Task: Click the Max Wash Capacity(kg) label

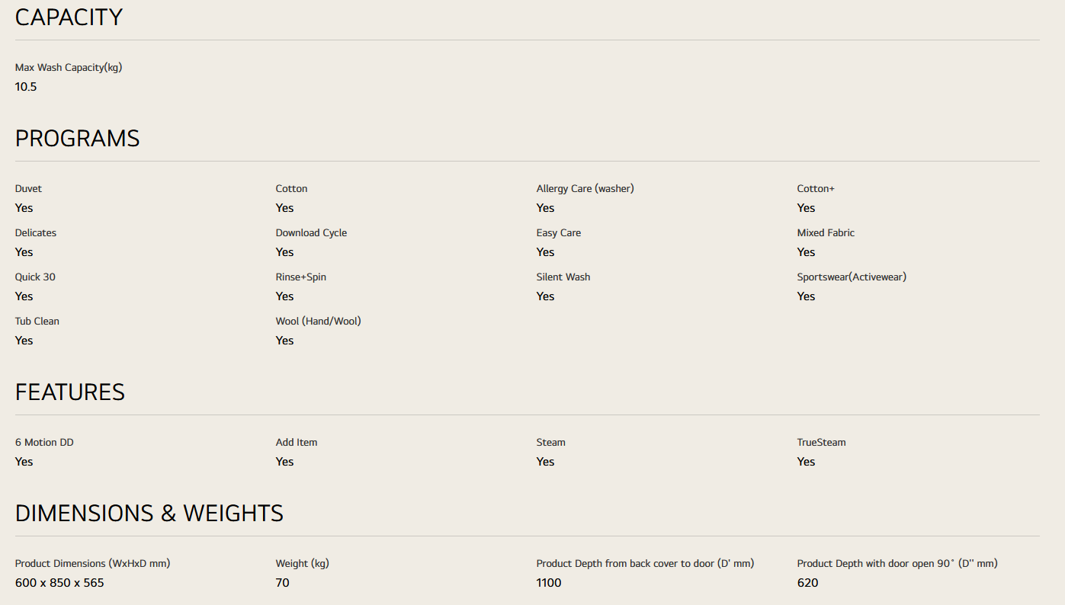Action: [x=69, y=67]
